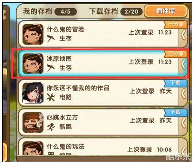The width and height of the screenshot is (194, 164).
Task: Click the running figure 酷跑 icon
Action: pyautogui.click(x=51, y=127)
